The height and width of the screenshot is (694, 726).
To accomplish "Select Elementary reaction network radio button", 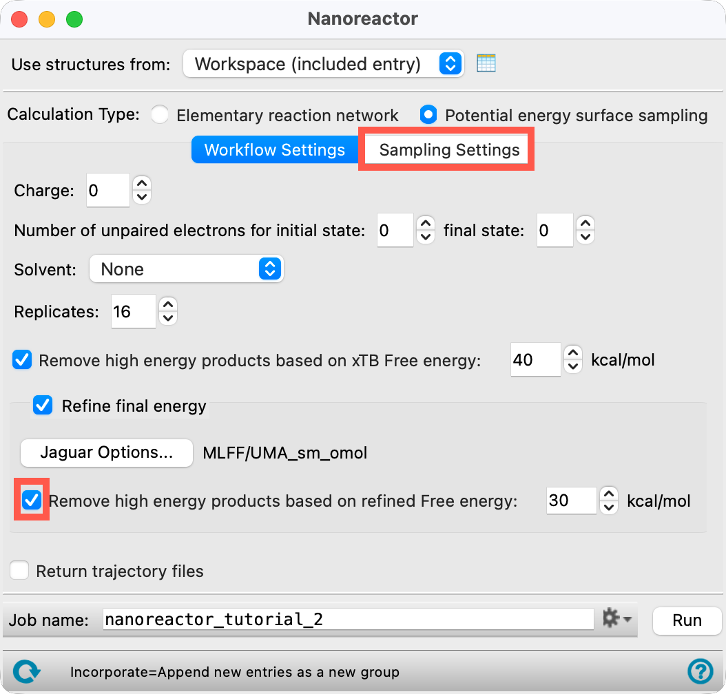I will 160,115.
